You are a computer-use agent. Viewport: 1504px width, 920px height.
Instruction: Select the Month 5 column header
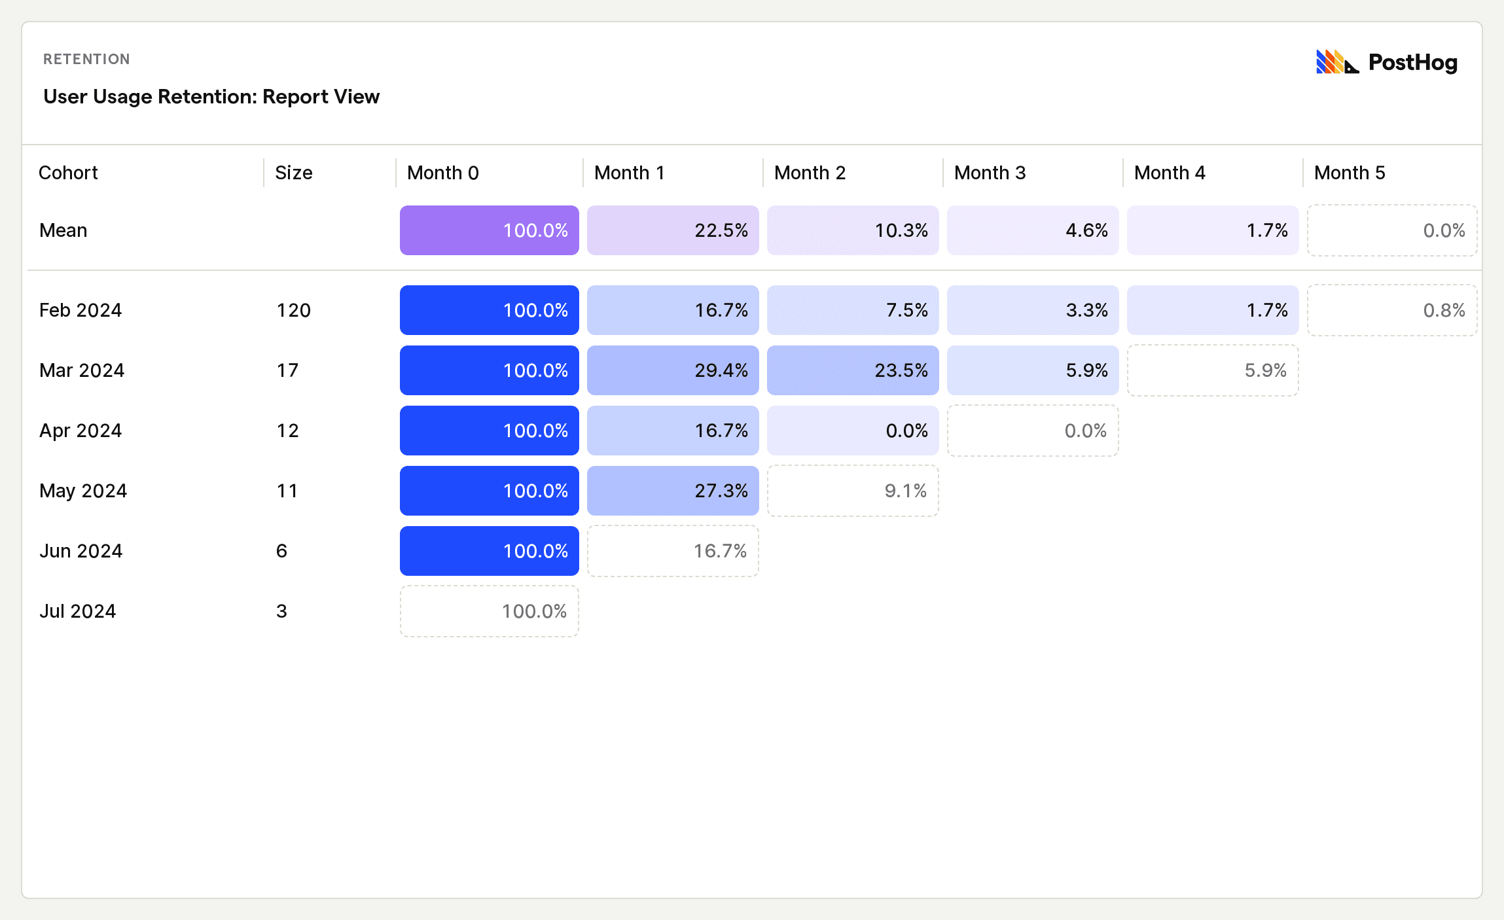pos(1350,173)
